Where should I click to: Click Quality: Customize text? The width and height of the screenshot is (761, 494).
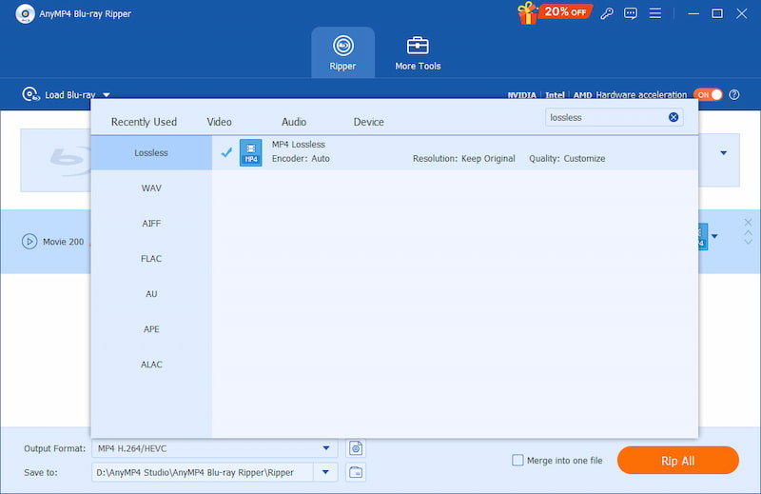click(567, 158)
